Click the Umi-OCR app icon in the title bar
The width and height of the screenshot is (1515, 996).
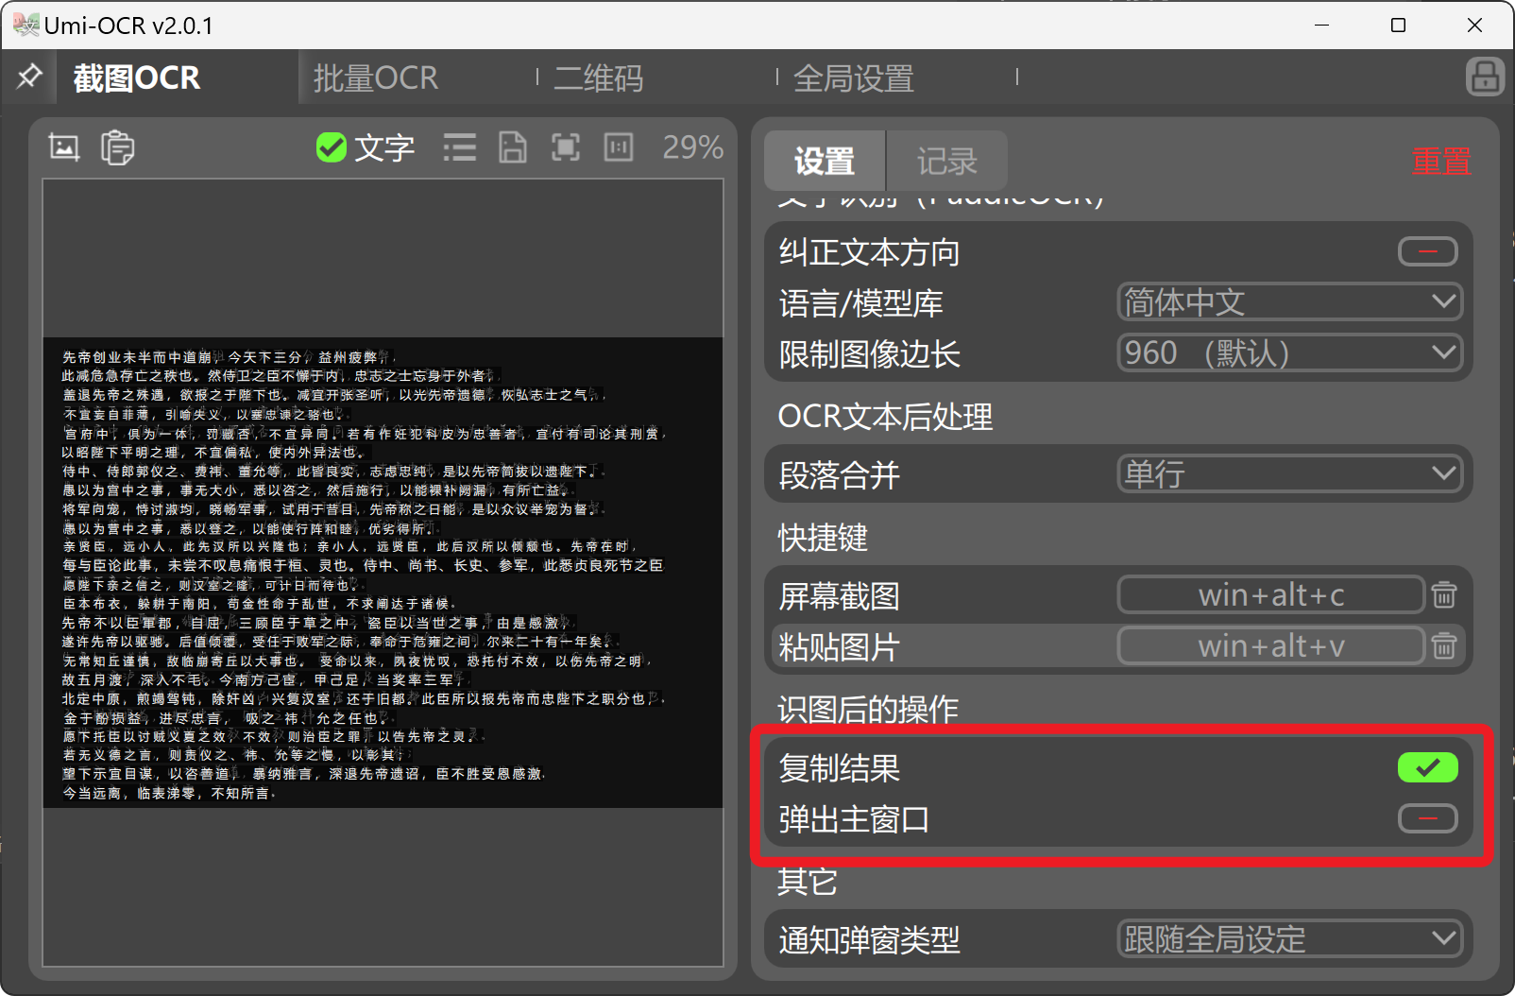tap(26, 25)
